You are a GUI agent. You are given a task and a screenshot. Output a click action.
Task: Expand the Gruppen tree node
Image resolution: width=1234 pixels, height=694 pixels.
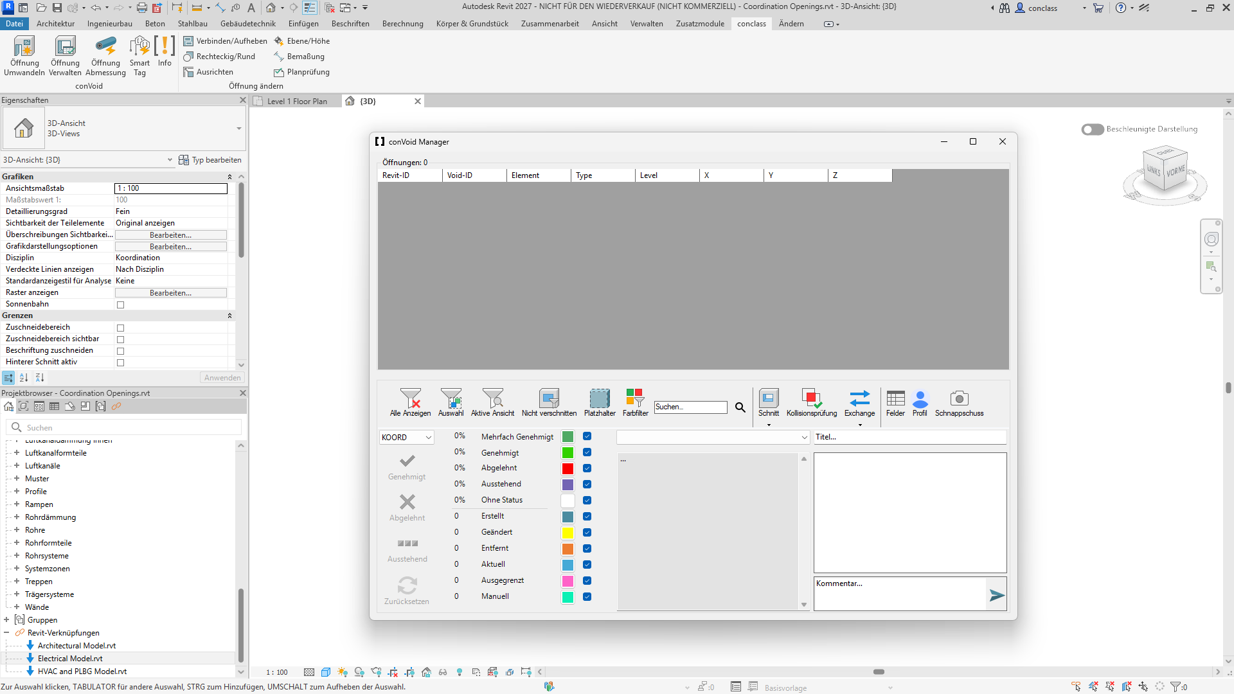point(6,620)
